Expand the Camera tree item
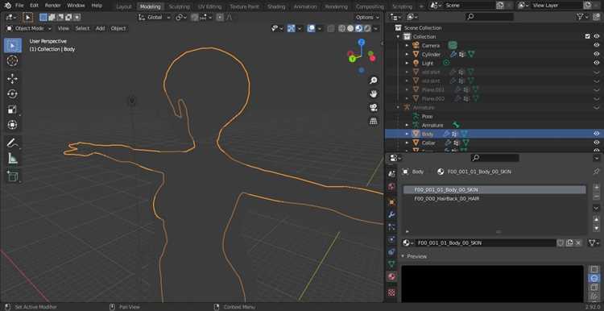Viewport: 604px width, 311px height. [407, 45]
